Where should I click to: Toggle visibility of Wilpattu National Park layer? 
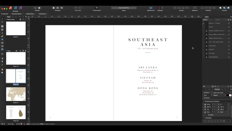(x=229, y=38)
